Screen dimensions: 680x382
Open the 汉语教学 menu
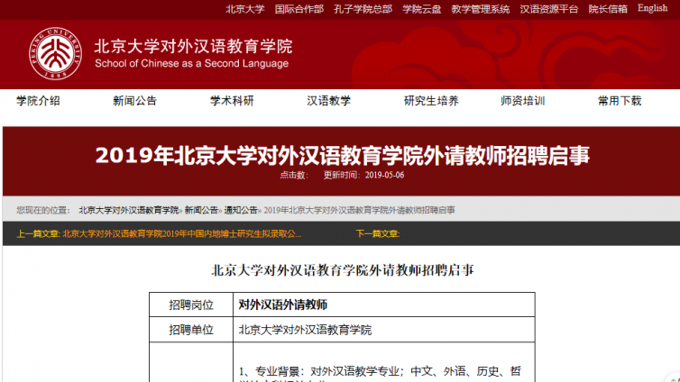[x=328, y=101]
